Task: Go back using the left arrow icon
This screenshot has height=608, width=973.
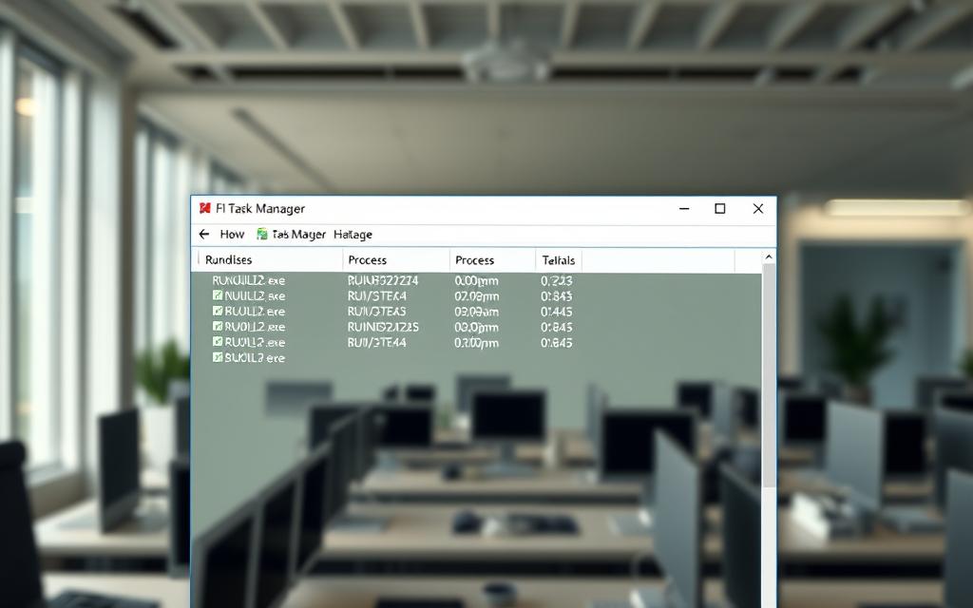Action: pyautogui.click(x=203, y=235)
